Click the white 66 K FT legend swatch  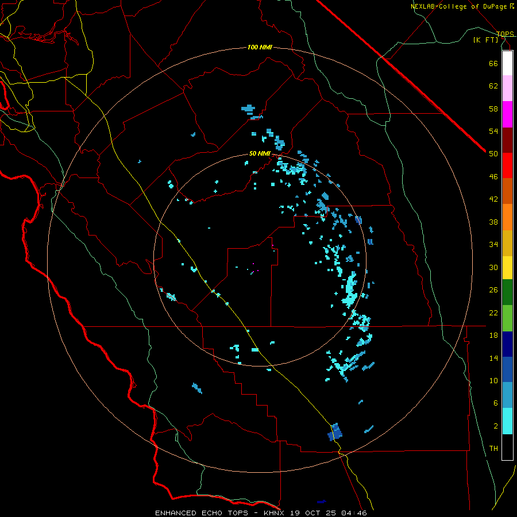tap(507, 63)
